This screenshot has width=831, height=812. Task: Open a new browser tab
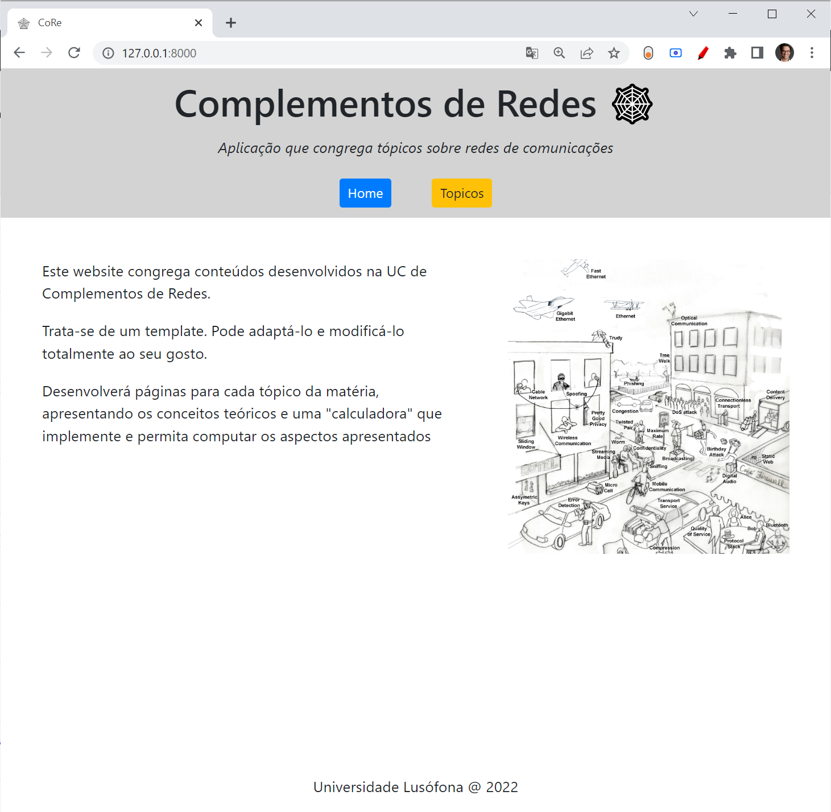(230, 23)
